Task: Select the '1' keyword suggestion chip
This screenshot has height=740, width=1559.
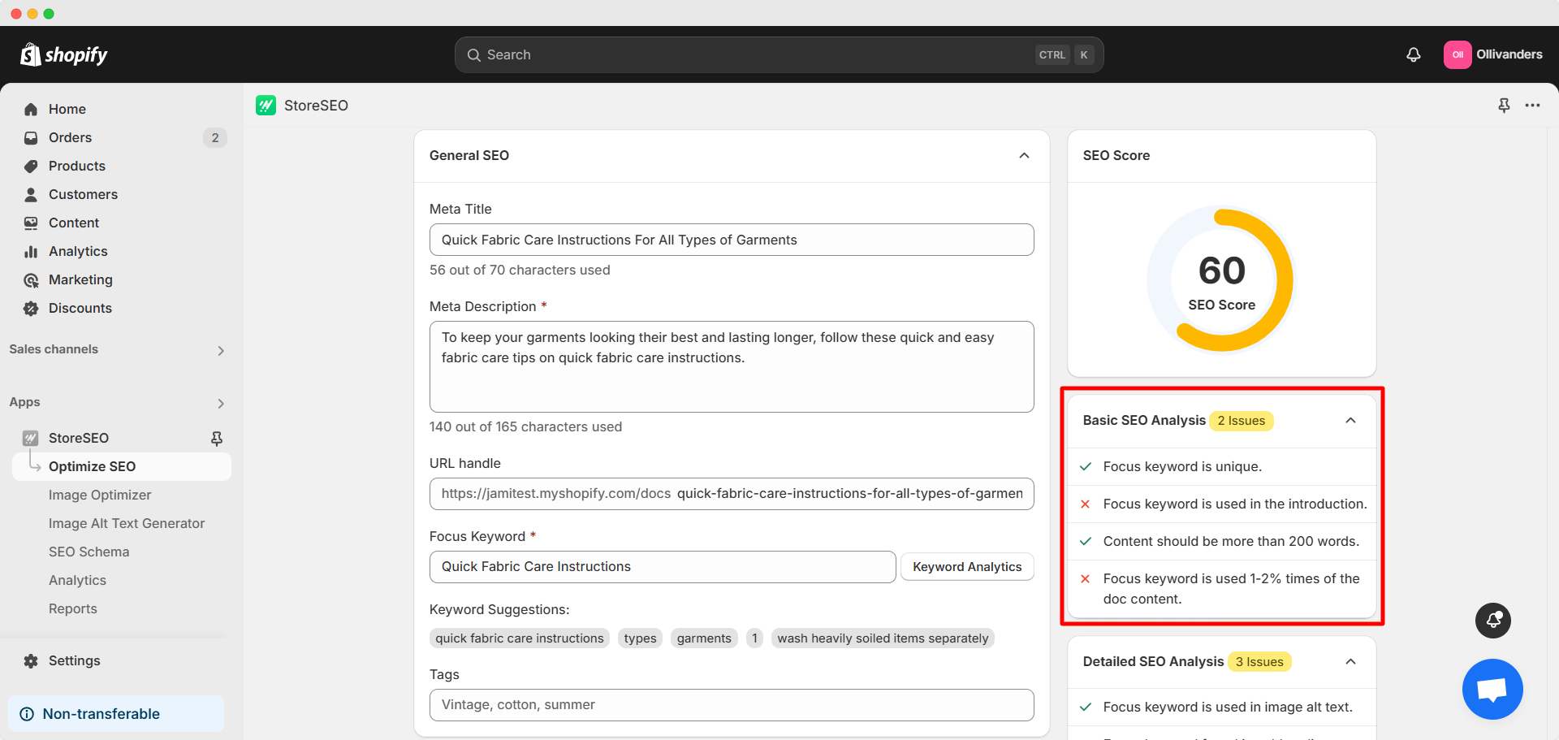Action: point(754,638)
